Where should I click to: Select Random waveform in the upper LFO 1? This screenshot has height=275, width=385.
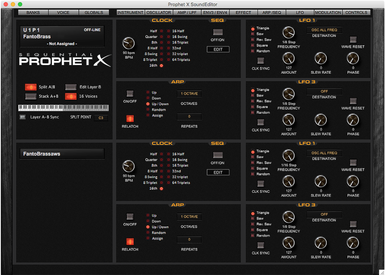(252, 51)
